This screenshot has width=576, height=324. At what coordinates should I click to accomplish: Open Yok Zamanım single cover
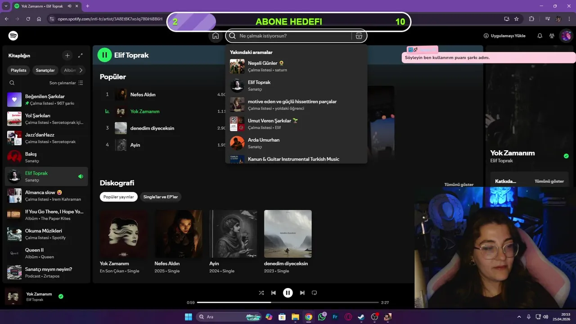coord(124,234)
